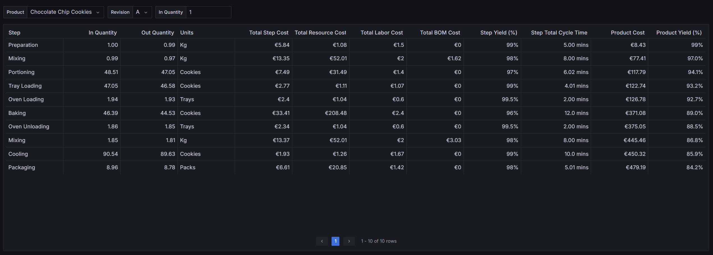Select the Baking step cell
713x255 pixels.
[x=17, y=113]
